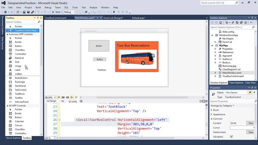258x145 pixels.
Task: Collapse the Common WPF Controls group
Action: click(7, 34)
